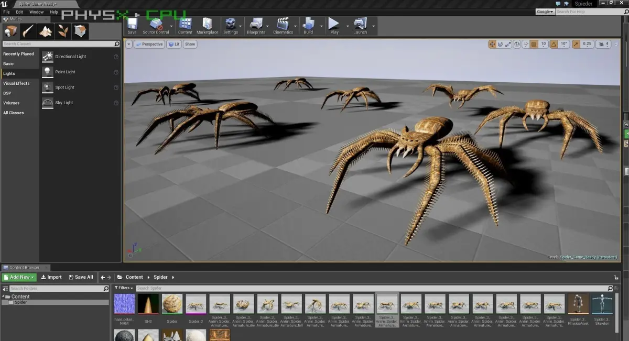
Task: Click the Save All button
Action: [x=81, y=277]
